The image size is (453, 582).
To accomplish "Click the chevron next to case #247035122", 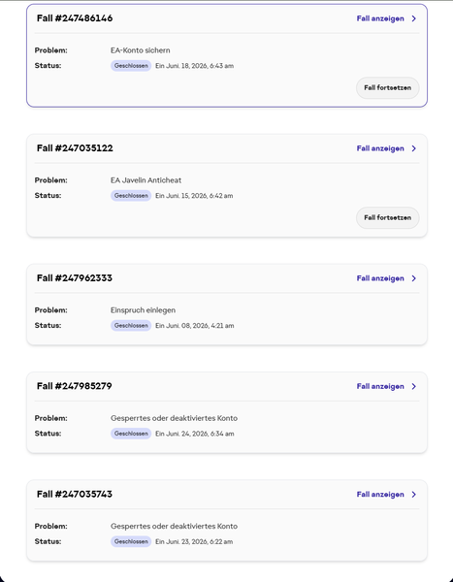I will click(x=414, y=148).
